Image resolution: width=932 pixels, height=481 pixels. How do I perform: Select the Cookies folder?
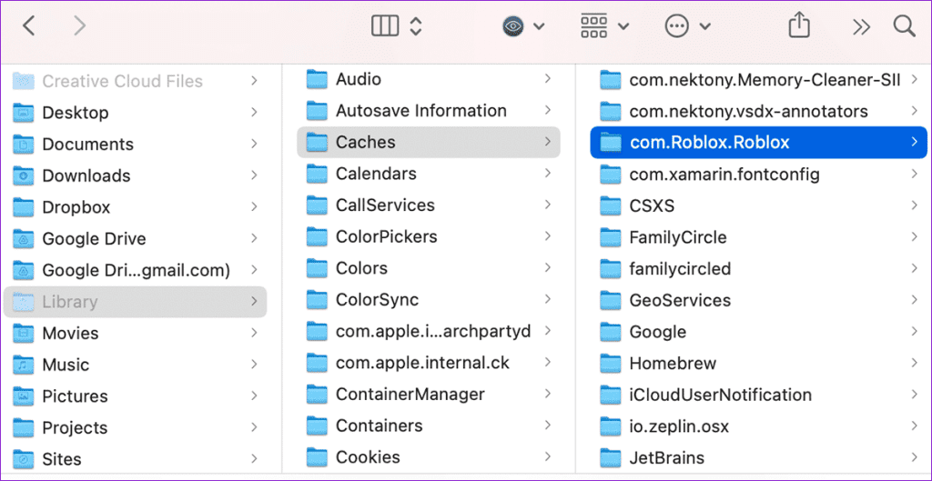click(368, 457)
